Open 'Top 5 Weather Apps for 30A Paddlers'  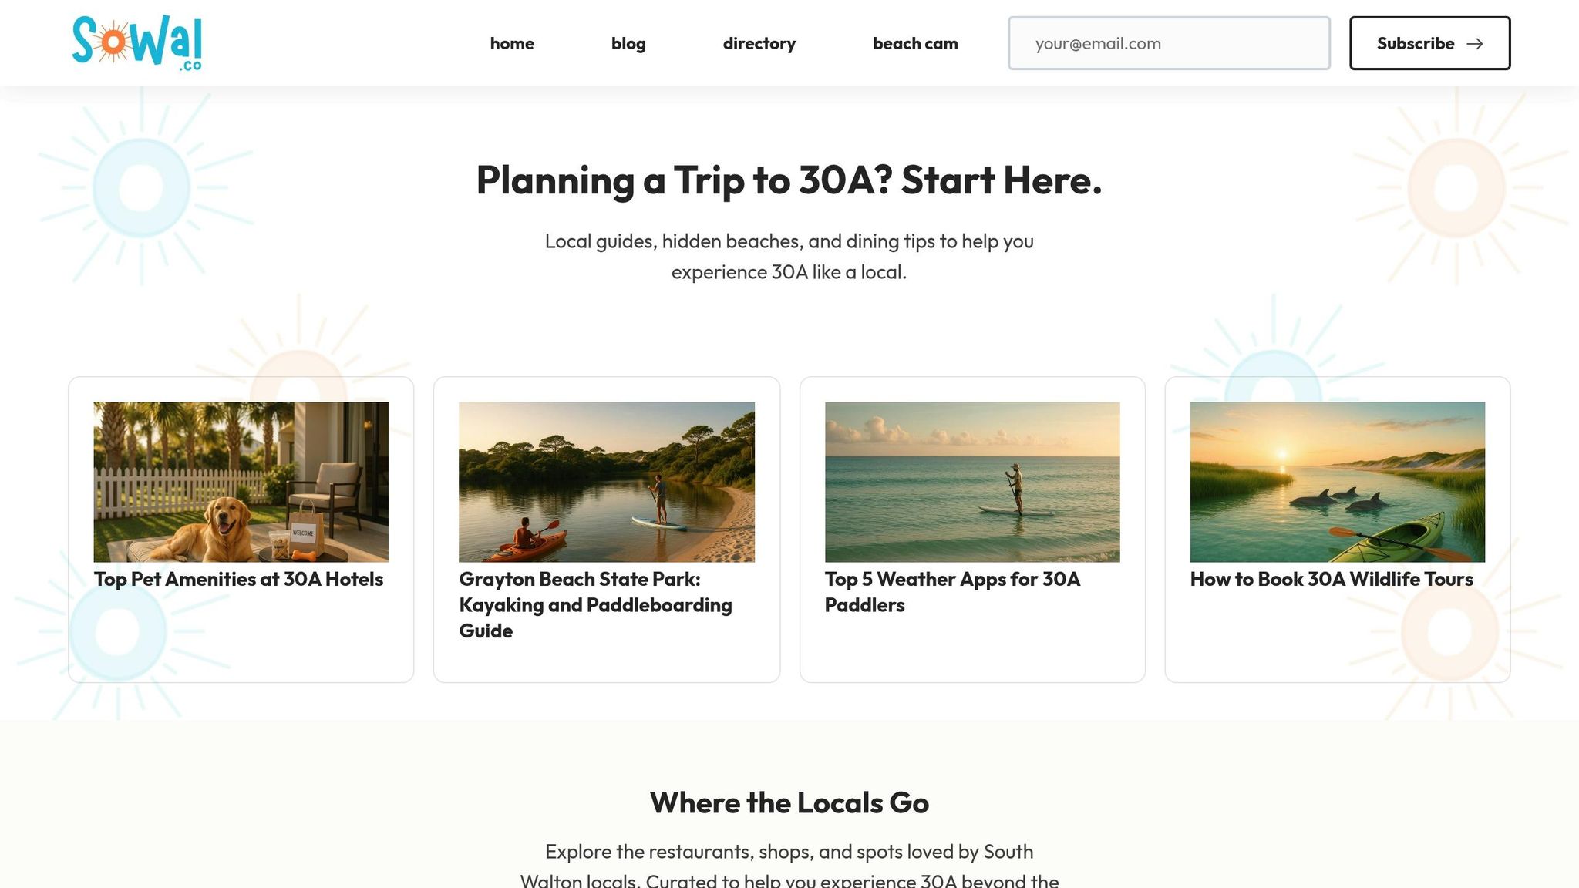click(x=953, y=592)
